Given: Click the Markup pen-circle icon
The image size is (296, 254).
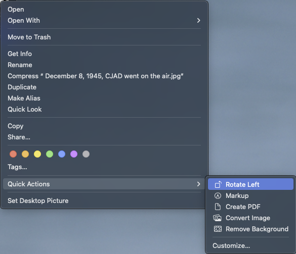Looking at the screenshot, I should click(x=218, y=195).
